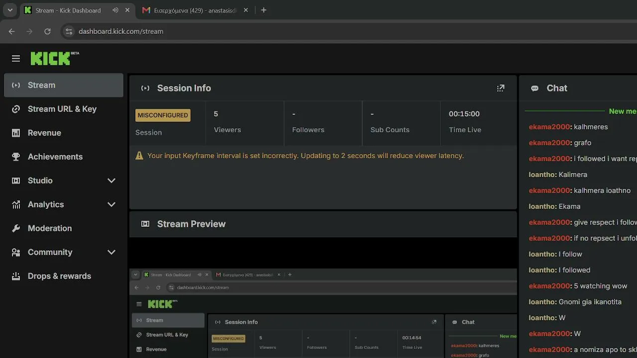
Task: Open Stream URL & Key page
Action: (x=64, y=109)
